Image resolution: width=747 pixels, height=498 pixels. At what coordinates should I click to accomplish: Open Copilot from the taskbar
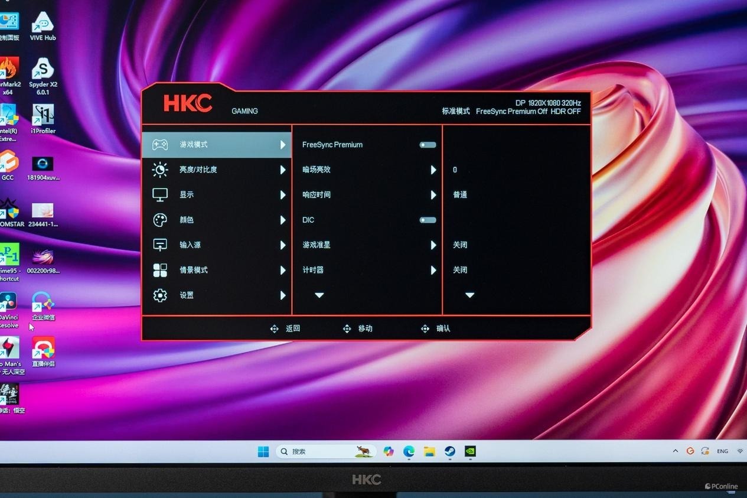tap(388, 451)
